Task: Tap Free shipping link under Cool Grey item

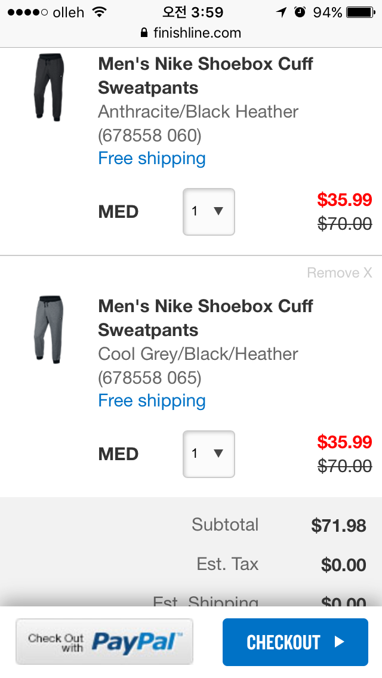Action: coord(152,400)
